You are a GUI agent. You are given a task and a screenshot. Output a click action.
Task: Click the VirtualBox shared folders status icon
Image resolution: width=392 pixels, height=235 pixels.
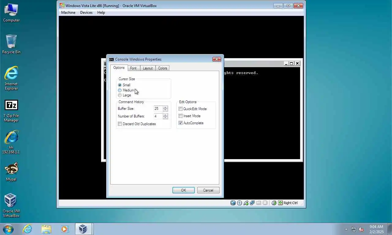[259, 203]
